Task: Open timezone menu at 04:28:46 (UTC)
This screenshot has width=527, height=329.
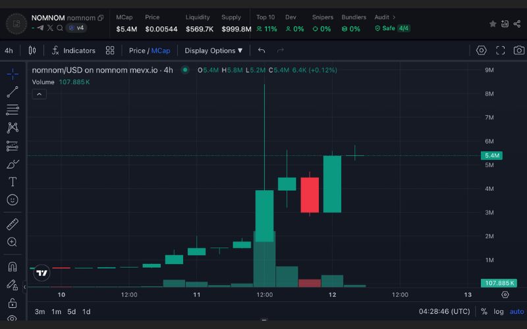Action: tap(444, 311)
